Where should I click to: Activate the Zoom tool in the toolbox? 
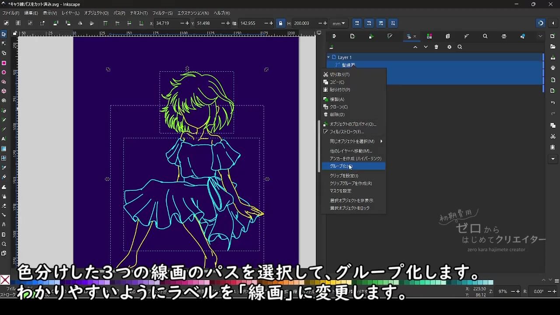pos(4,244)
